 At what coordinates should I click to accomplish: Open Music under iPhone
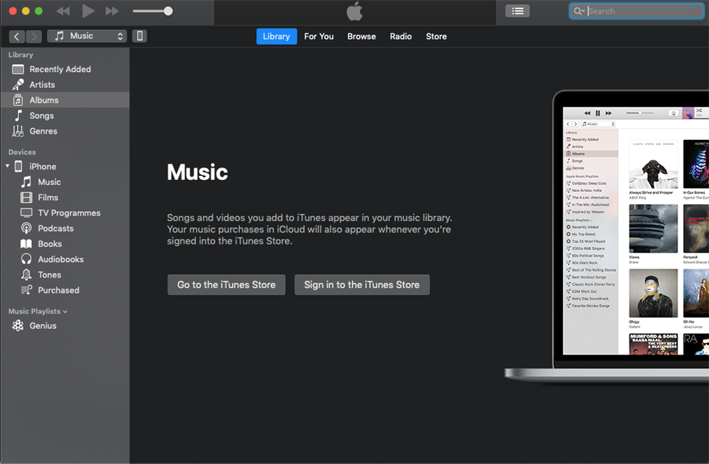coord(65,182)
